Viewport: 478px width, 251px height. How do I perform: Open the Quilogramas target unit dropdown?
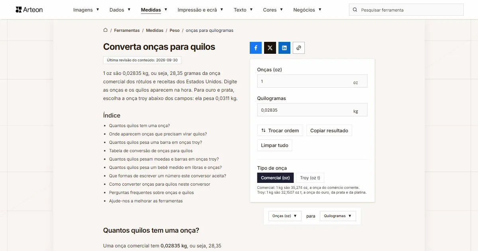coord(338,216)
